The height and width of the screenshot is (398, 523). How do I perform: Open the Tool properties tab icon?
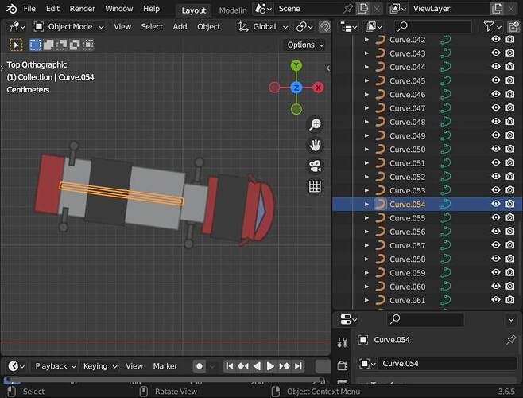coord(343,342)
